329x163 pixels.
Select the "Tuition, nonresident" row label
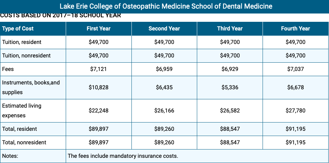[26, 55]
